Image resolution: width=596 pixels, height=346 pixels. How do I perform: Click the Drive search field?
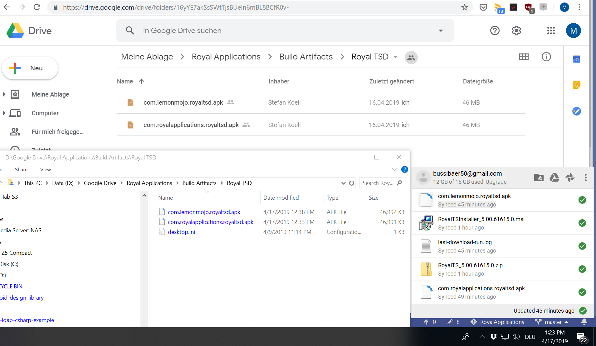click(x=285, y=31)
